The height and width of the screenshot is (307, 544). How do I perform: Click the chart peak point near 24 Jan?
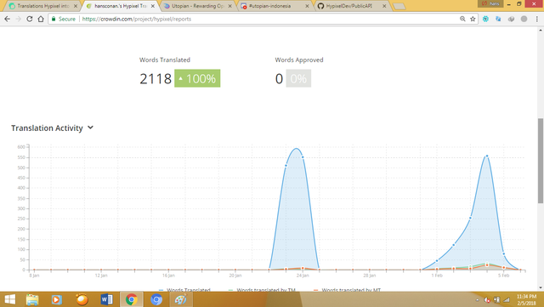tap(303, 157)
